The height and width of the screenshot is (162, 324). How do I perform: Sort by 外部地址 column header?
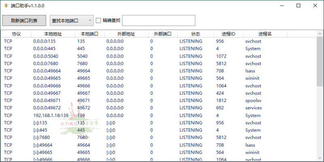126,34
